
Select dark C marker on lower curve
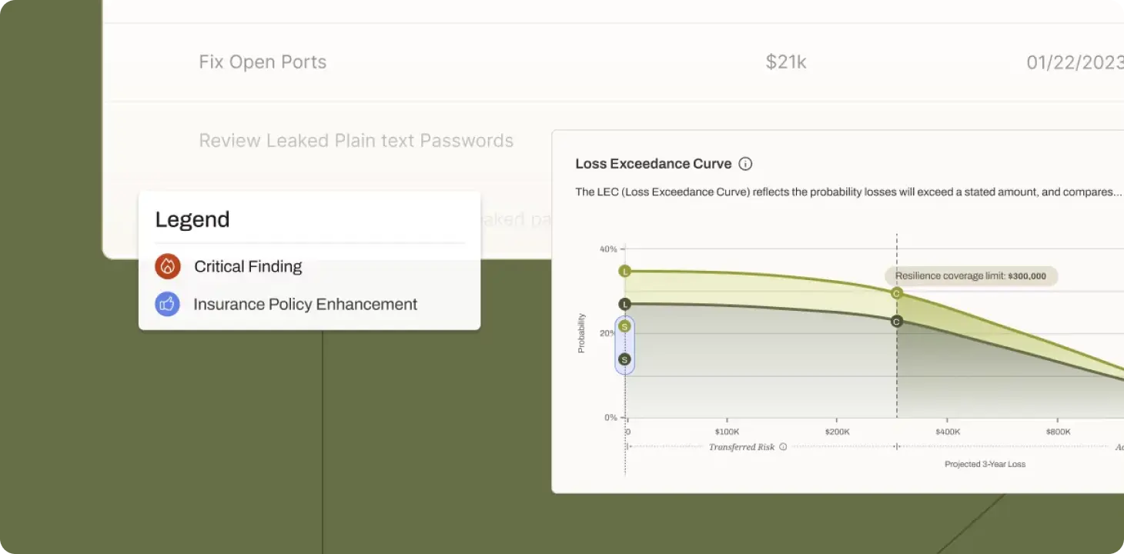(x=896, y=321)
